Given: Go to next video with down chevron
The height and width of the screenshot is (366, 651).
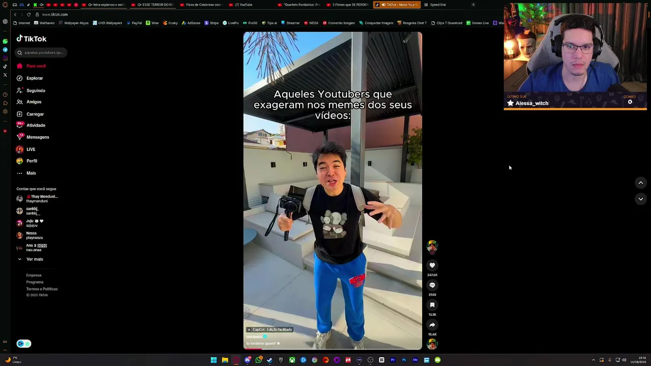Looking at the screenshot, I should (x=641, y=199).
